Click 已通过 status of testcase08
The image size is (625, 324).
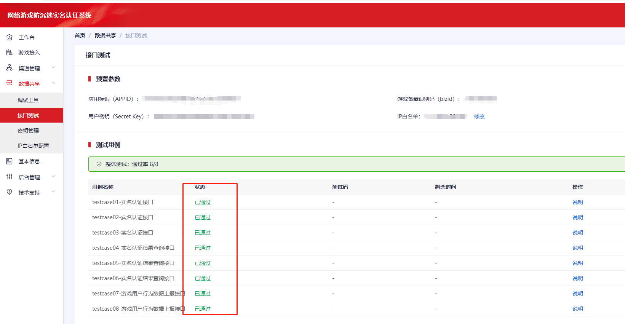[203, 309]
